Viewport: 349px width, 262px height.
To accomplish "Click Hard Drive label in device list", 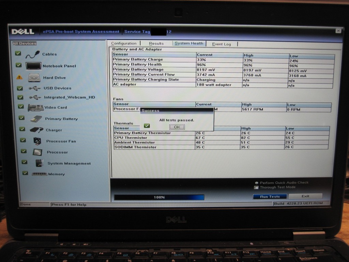I will coord(55,78).
